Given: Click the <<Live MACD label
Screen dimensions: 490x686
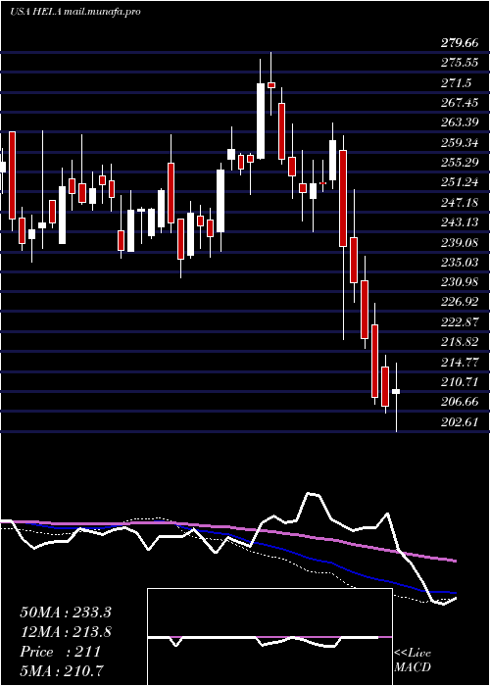Looking at the screenshot, I should tap(413, 661).
